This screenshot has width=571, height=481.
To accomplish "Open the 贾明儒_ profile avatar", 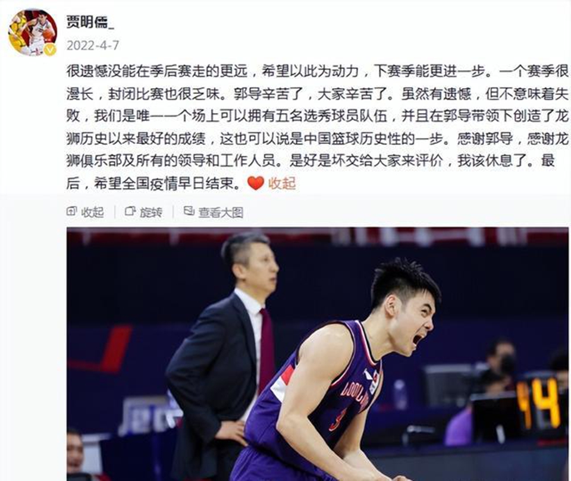I will point(33,32).
